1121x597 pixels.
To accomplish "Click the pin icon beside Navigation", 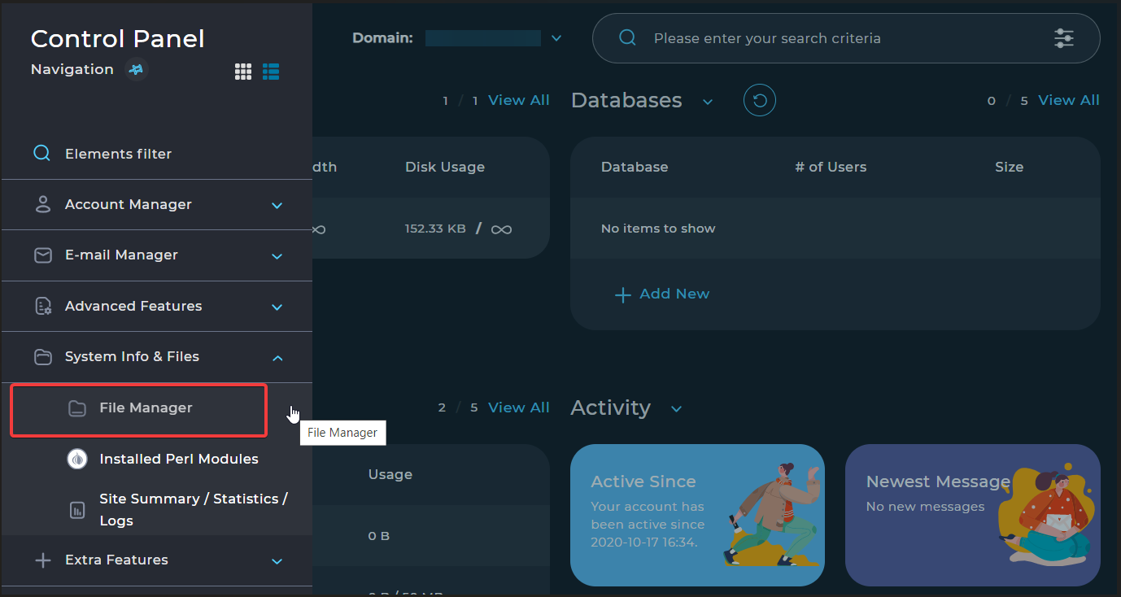I will click(137, 70).
